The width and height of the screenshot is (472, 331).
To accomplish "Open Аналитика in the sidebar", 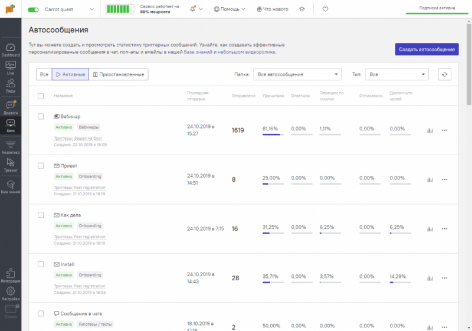I will pyautogui.click(x=10, y=147).
